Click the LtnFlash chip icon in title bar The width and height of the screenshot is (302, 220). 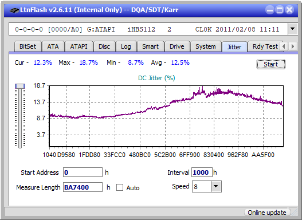(x=14, y=10)
